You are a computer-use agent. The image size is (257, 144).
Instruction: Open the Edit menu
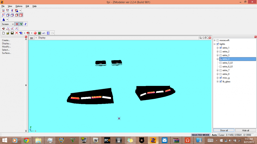click(27, 6)
